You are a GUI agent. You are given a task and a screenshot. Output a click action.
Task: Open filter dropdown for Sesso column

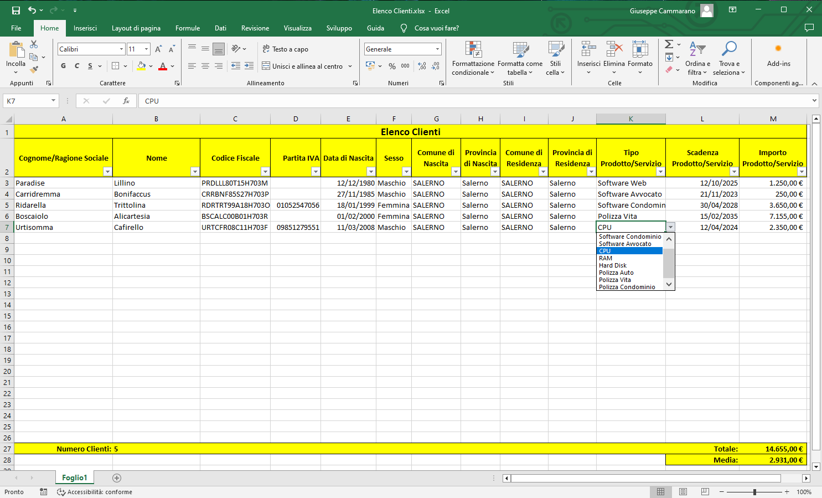tap(406, 172)
